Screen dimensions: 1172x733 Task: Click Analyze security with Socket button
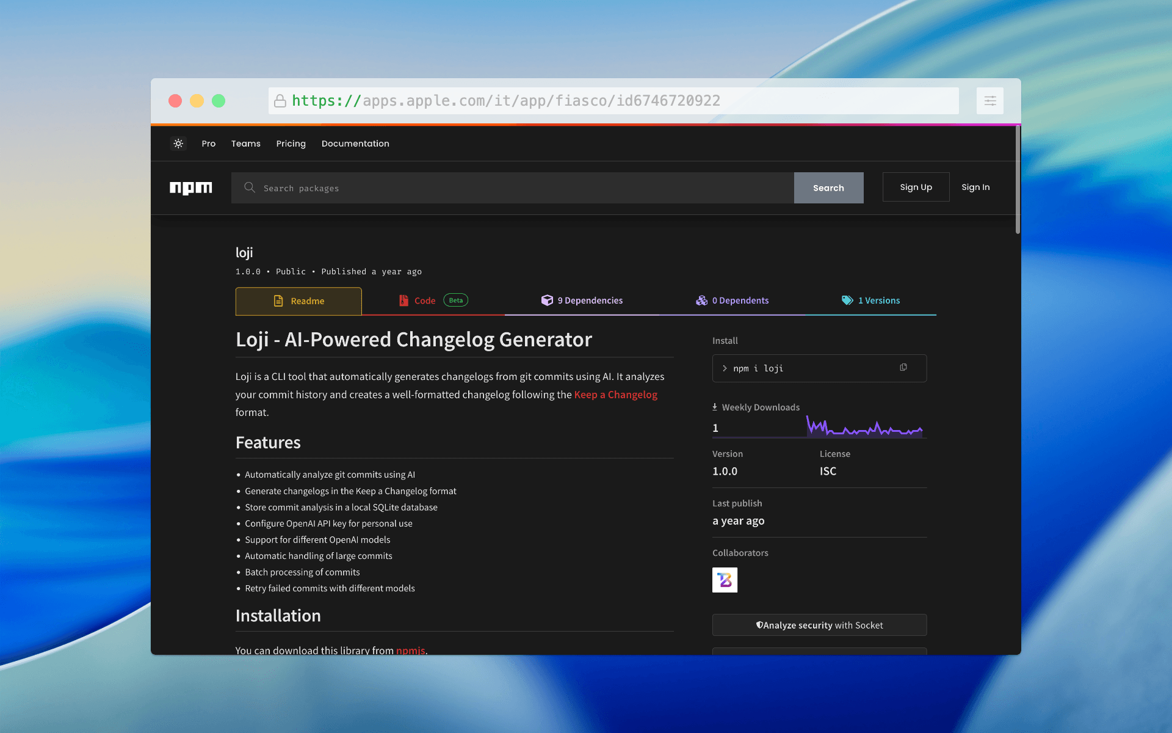tap(819, 625)
